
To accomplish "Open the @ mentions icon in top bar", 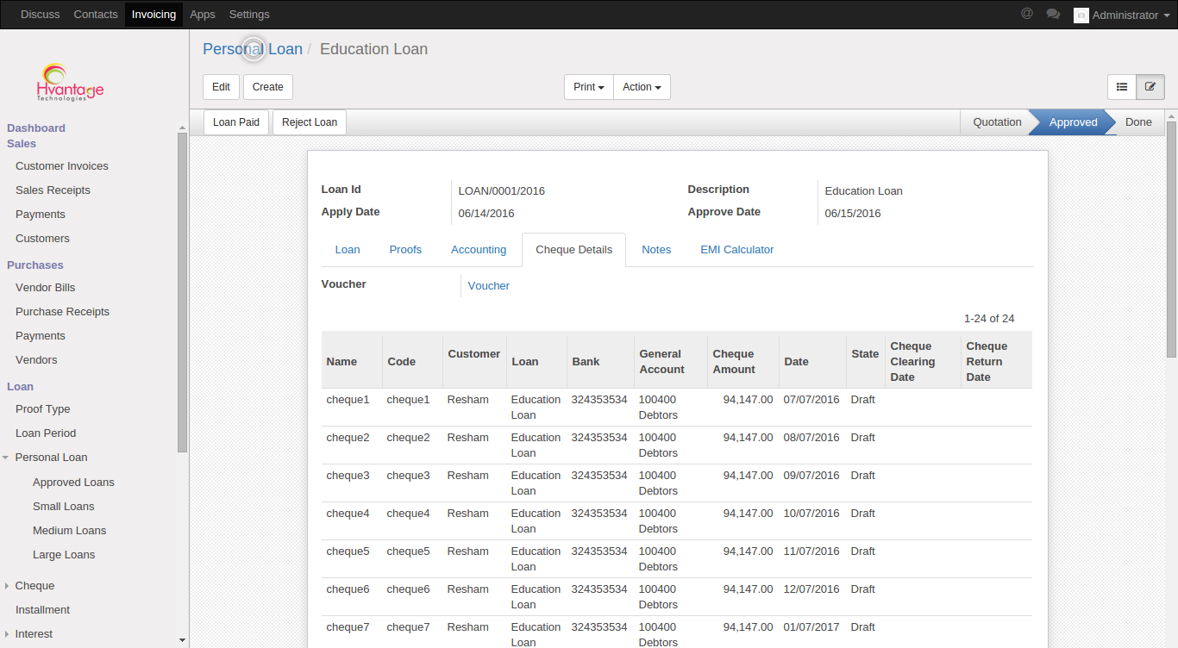I will point(1026,14).
